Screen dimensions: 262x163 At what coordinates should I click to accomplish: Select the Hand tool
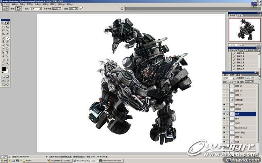pos(3,63)
